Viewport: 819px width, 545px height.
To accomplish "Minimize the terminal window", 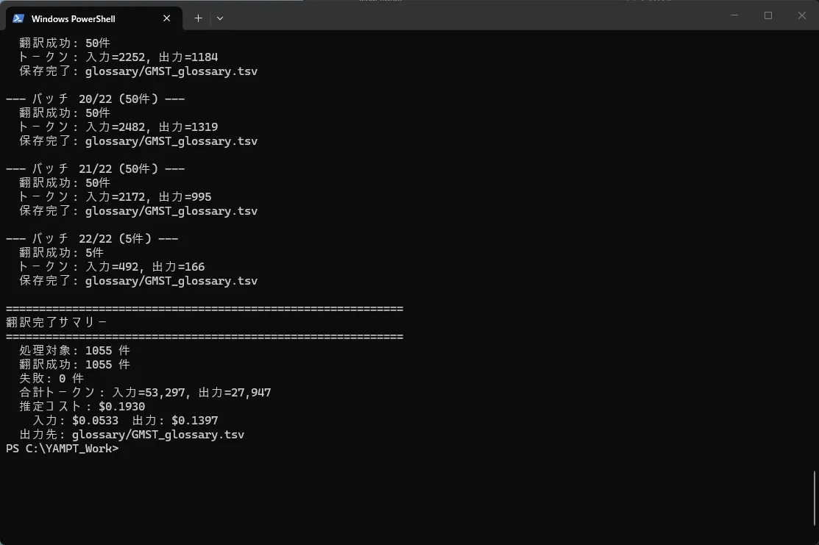I will point(734,15).
